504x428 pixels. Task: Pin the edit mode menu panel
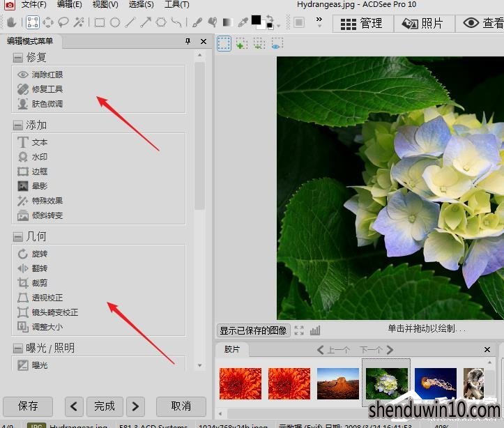tap(188, 41)
